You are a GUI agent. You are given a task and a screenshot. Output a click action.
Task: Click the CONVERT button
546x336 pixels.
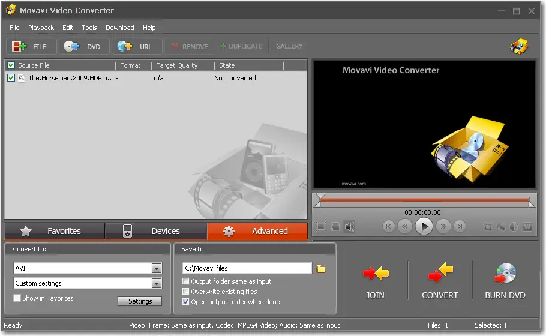pos(440,281)
